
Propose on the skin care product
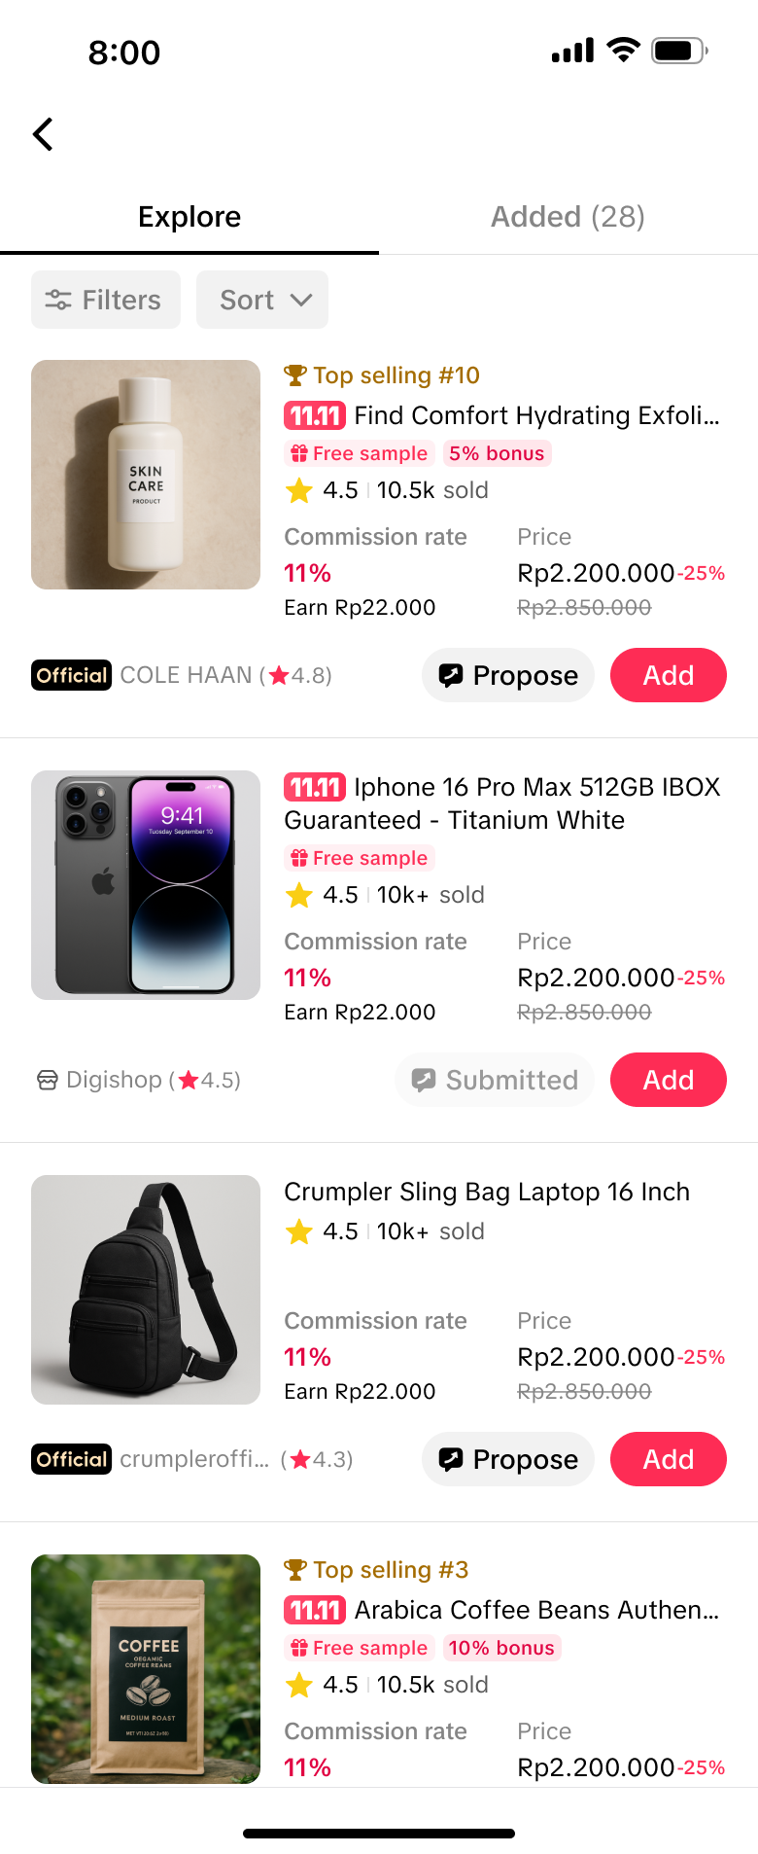pos(508,675)
